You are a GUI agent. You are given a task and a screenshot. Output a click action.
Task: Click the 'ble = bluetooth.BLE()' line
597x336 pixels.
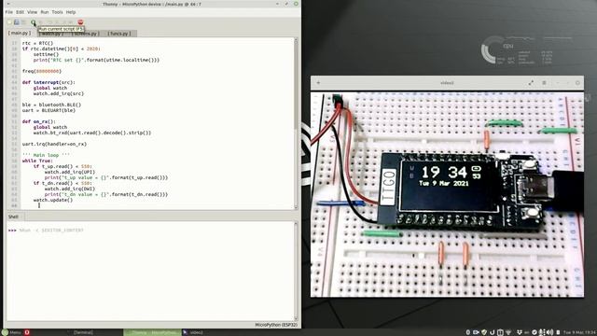click(x=51, y=105)
